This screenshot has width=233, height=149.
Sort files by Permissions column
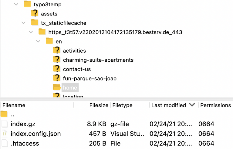[x=215, y=105]
